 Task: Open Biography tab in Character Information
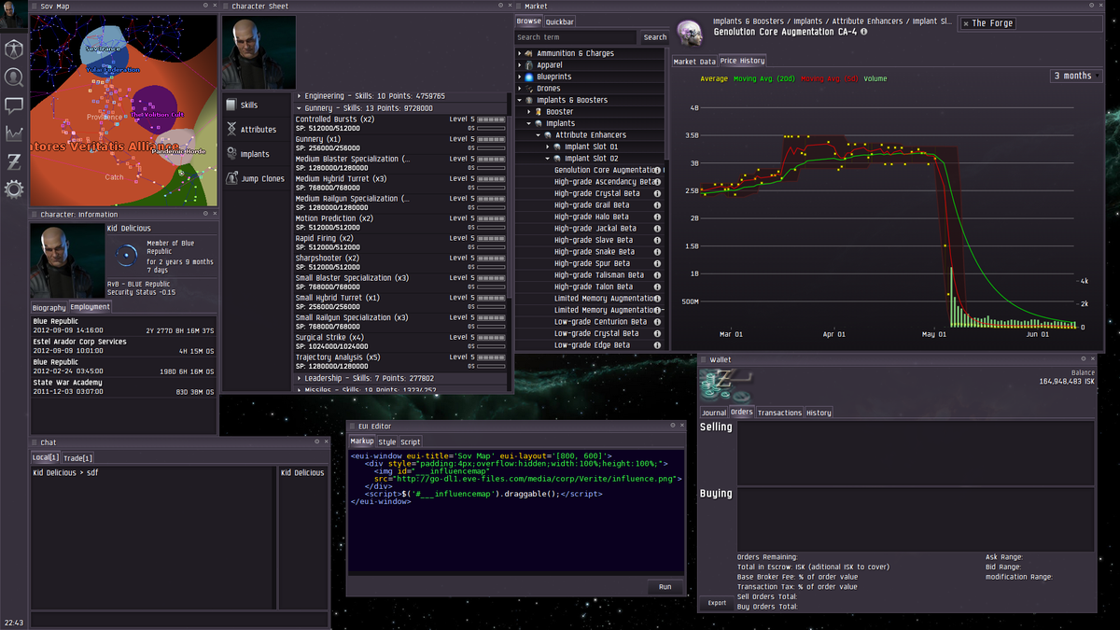49,307
